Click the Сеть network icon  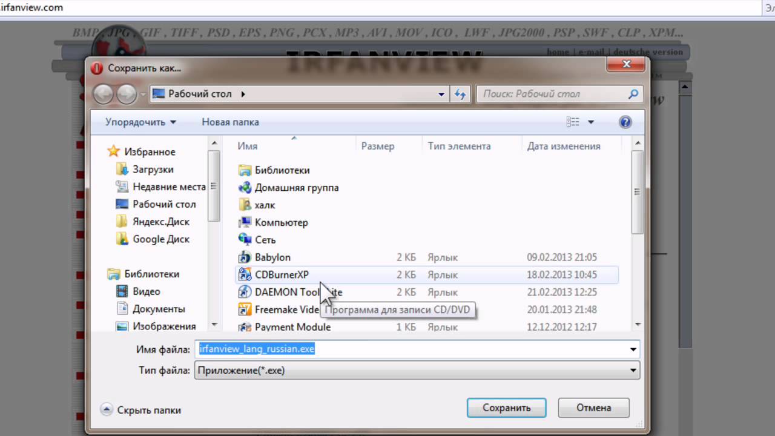pyautogui.click(x=245, y=240)
